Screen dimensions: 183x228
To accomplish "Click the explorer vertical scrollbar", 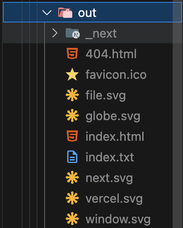I will coord(177,114).
